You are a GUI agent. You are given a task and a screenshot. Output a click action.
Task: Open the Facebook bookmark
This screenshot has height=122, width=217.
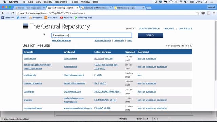(7, 18)
